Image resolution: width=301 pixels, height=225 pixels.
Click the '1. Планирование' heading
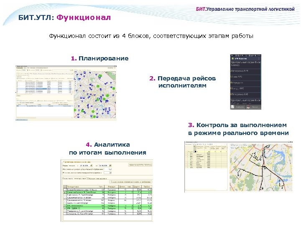click(x=99, y=58)
